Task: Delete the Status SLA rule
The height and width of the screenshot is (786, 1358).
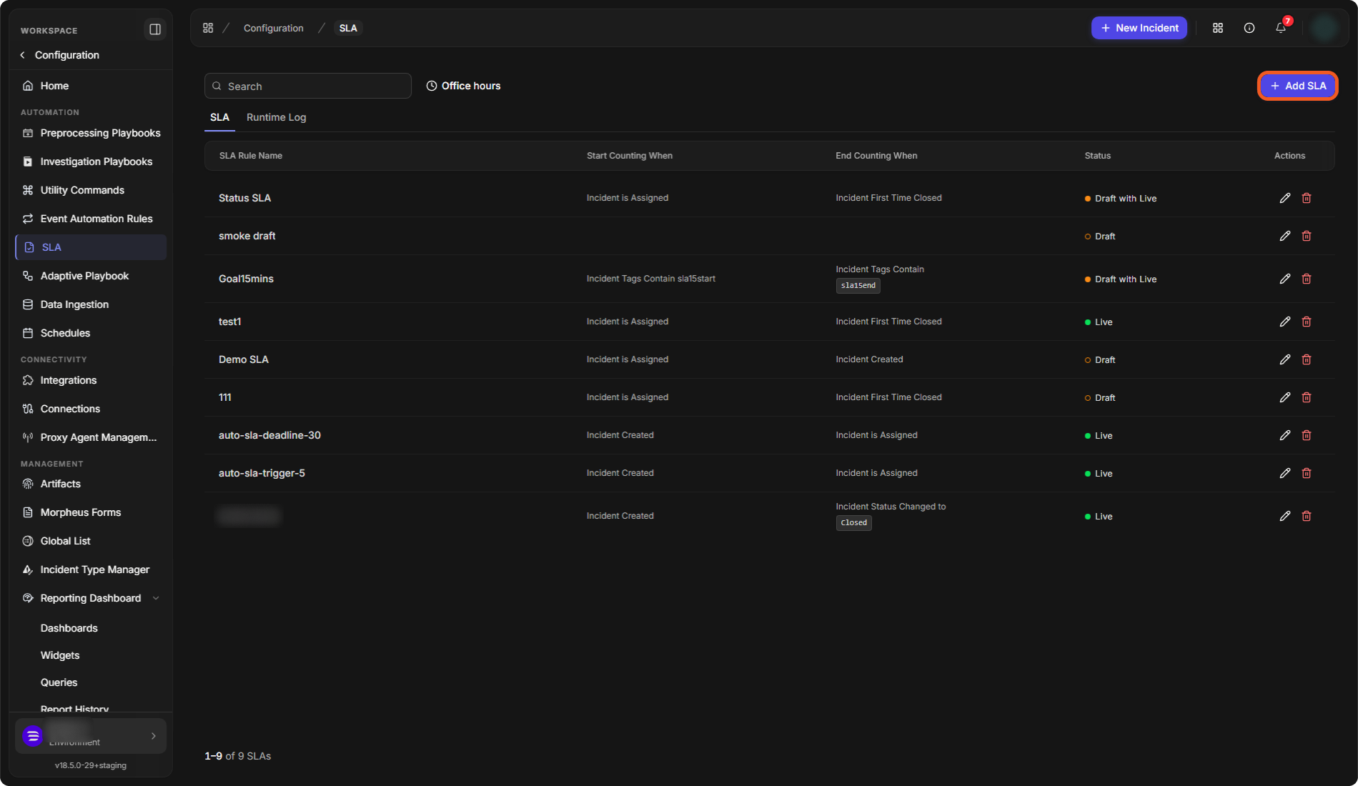Action: (1307, 198)
